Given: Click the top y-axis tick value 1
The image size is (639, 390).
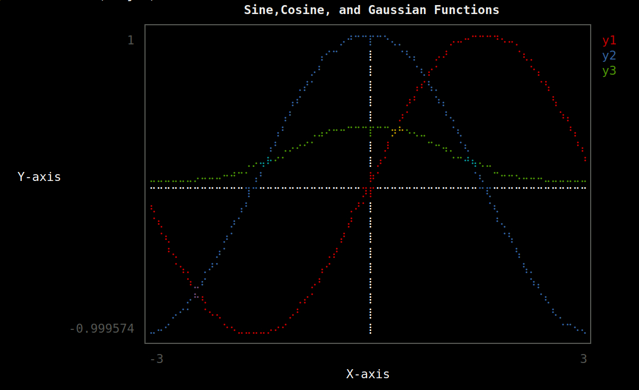Looking at the screenshot, I should point(130,40).
